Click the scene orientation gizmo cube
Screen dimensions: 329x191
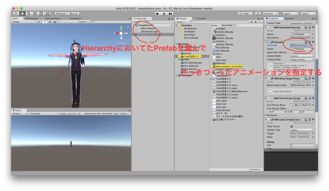(121, 33)
